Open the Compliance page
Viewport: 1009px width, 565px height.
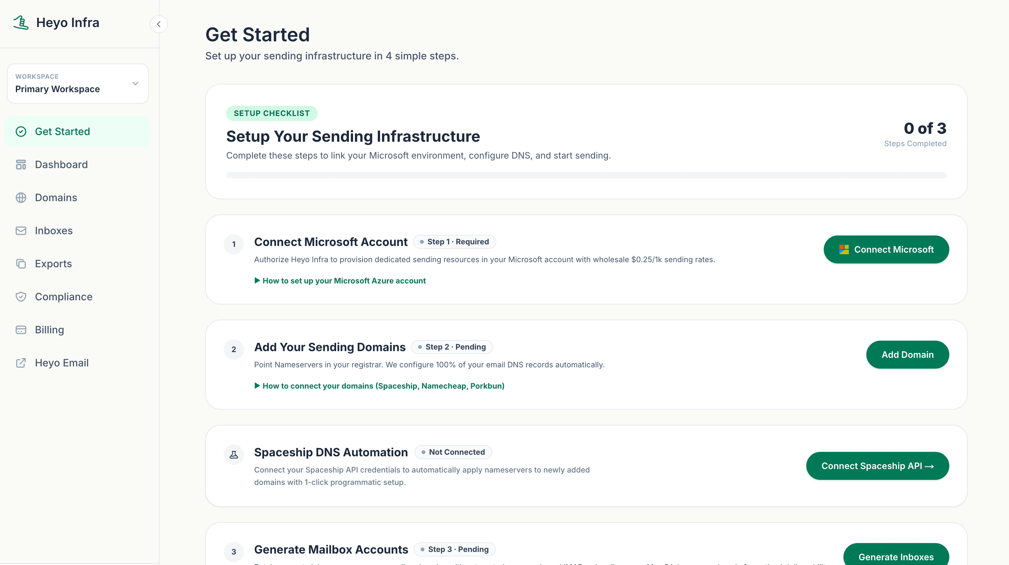(x=78, y=297)
